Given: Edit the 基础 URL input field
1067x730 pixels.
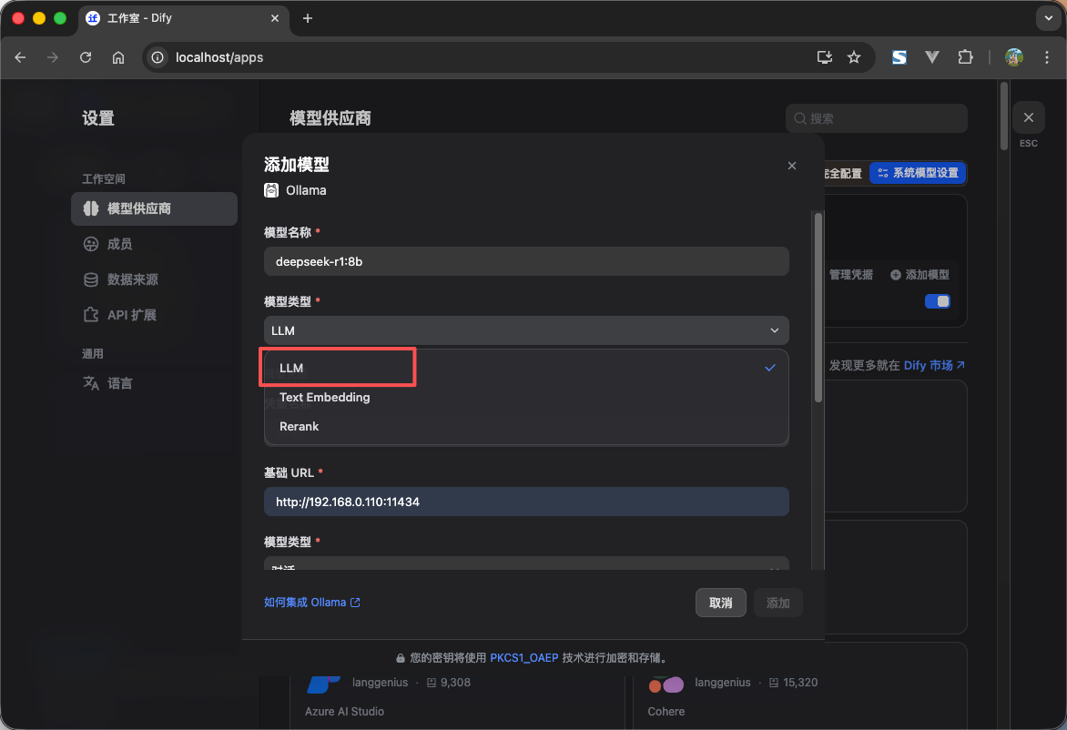Looking at the screenshot, I should point(526,502).
